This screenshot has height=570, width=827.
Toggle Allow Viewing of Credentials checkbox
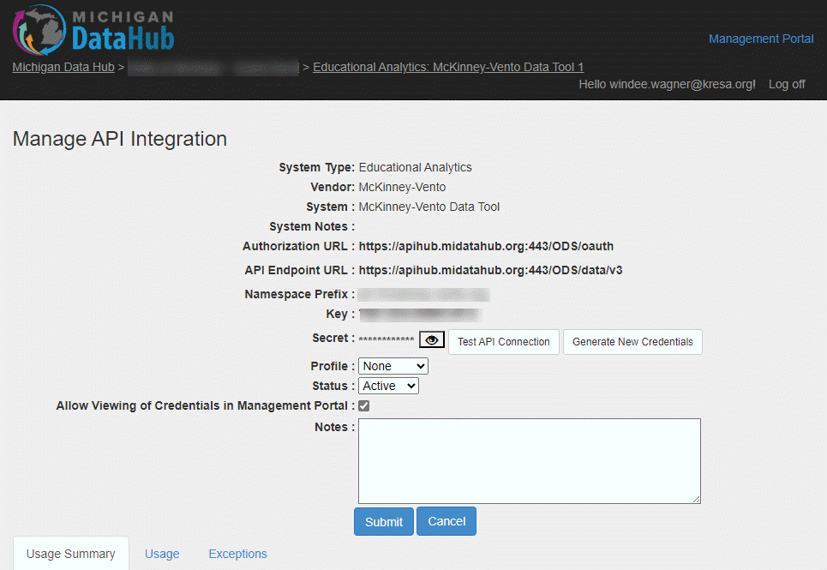pos(364,405)
